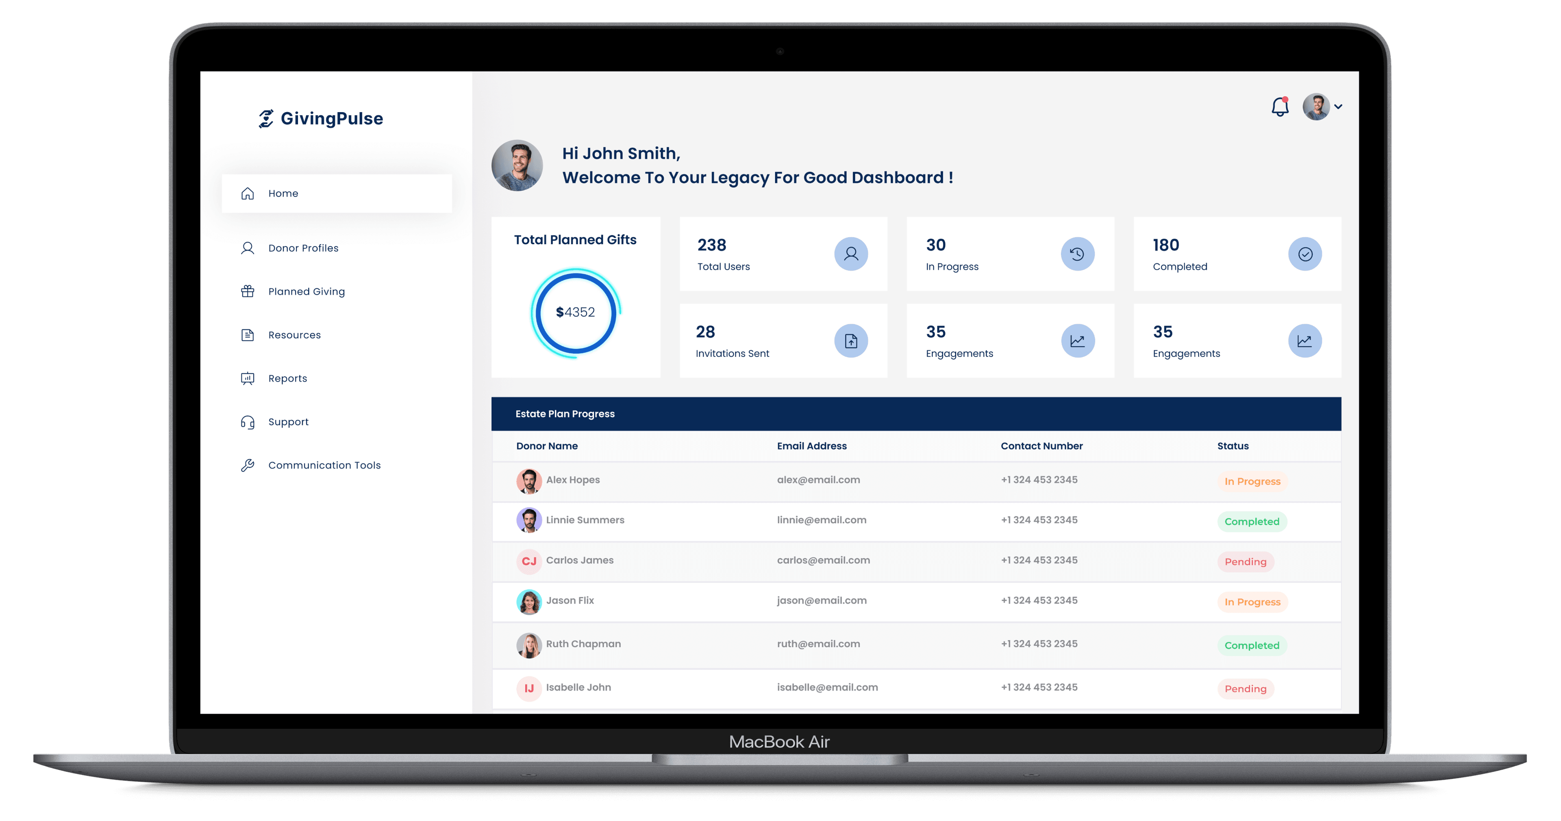Image resolution: width=1561 pixels, height=821 pixels.
Task: Open Reports menu item
Action: (287, 379)
